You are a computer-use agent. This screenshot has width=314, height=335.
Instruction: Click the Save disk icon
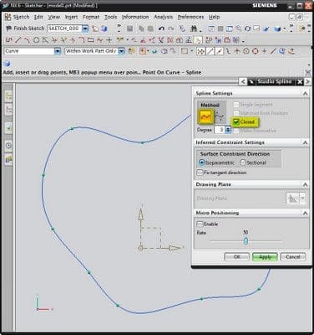pos(129,28)
